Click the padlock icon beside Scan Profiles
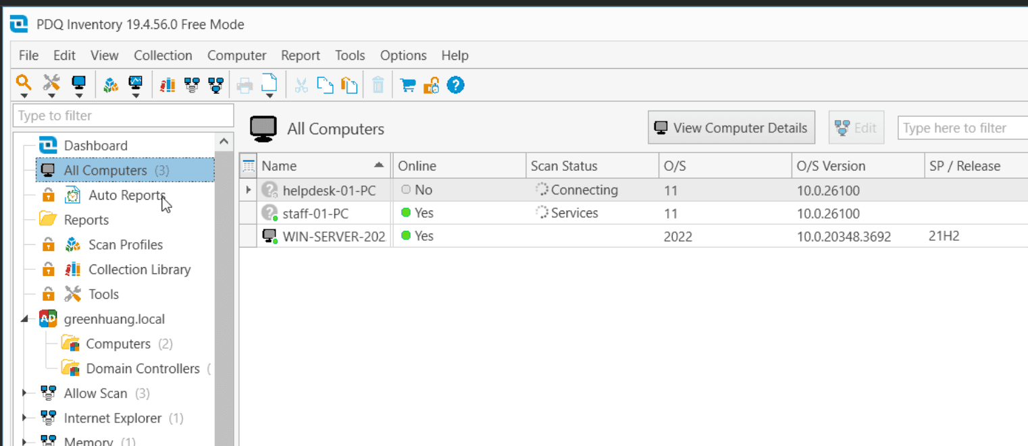The height and width of the screenshot is (446, 1028). 48,244
